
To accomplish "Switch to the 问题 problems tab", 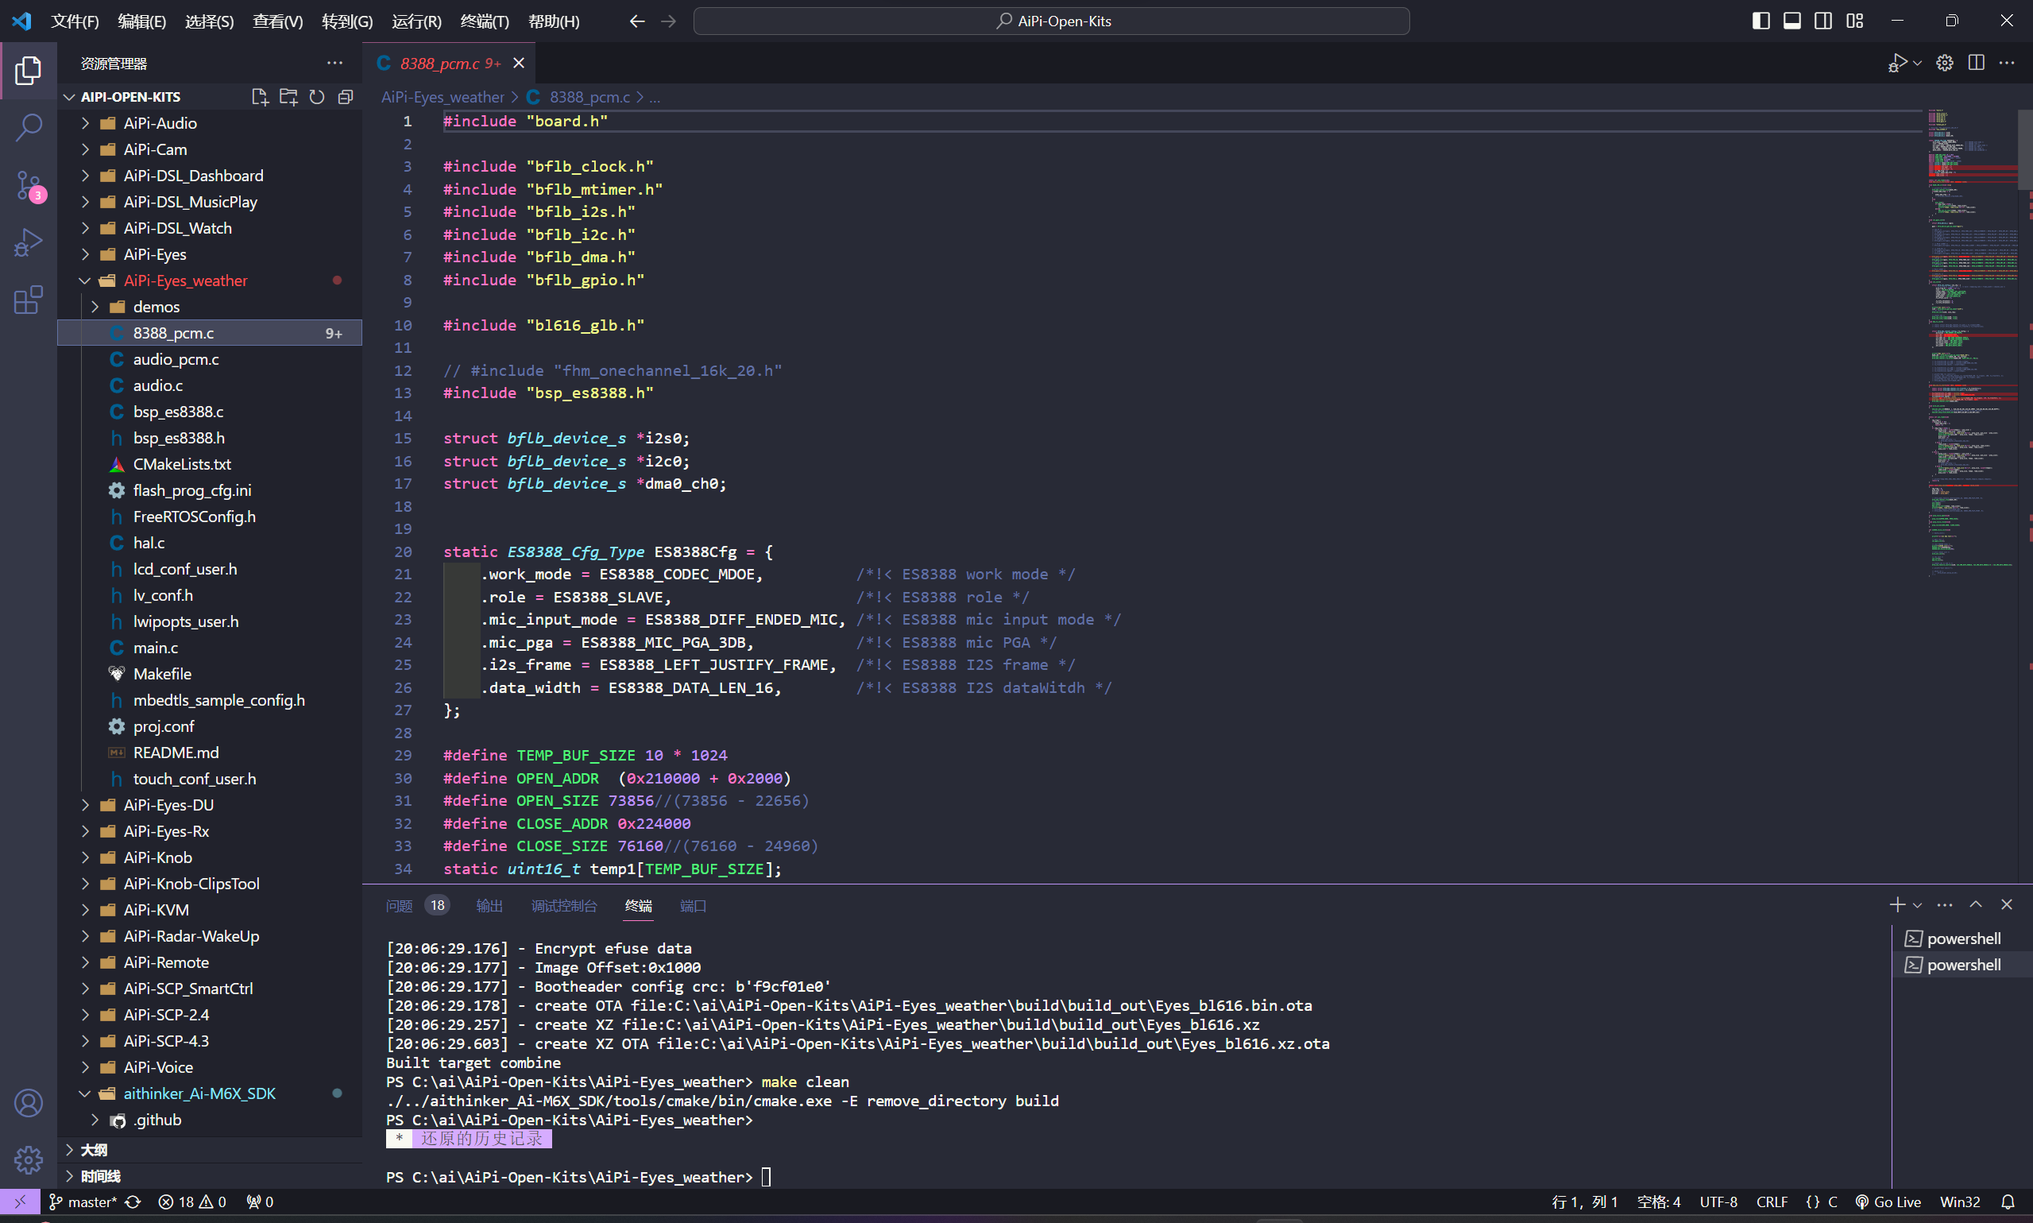I will pos(417,906).
